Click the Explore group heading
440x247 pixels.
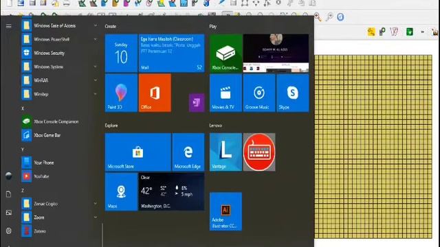(x=111, y=126)
